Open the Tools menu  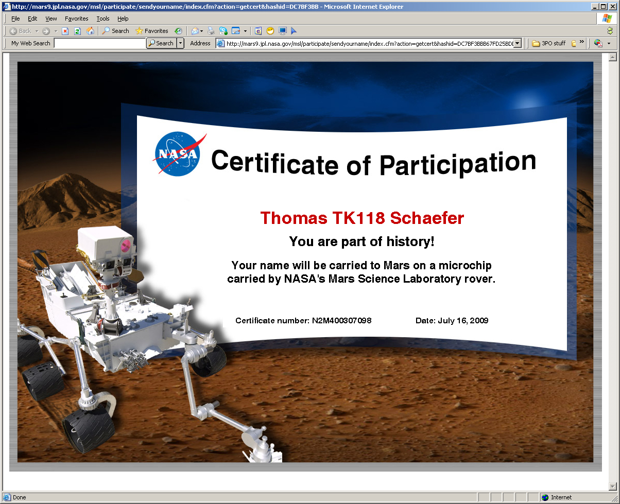tap(103, 19)
